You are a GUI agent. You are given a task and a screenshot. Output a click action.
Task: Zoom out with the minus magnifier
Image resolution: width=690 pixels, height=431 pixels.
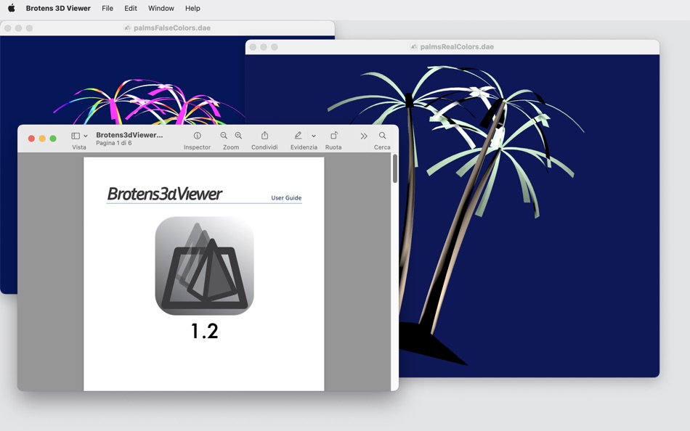point(224,136)
